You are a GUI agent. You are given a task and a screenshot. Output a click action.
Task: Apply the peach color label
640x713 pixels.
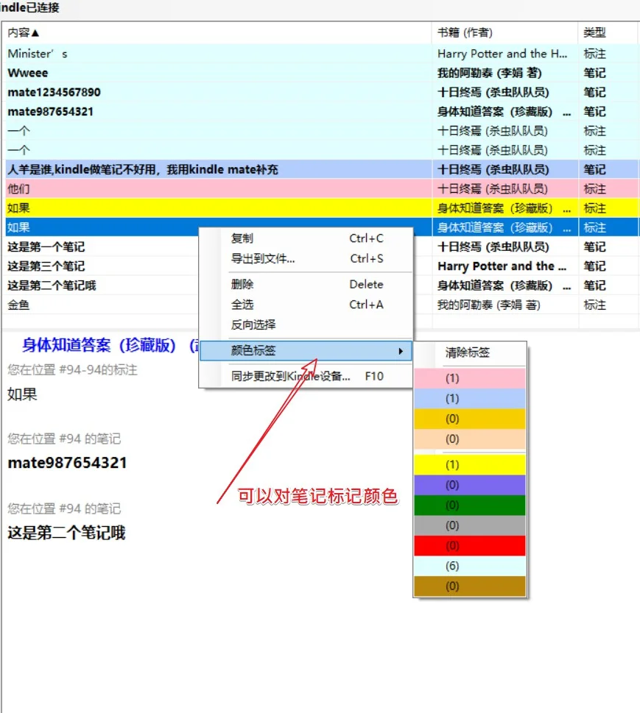click(470, 439)
